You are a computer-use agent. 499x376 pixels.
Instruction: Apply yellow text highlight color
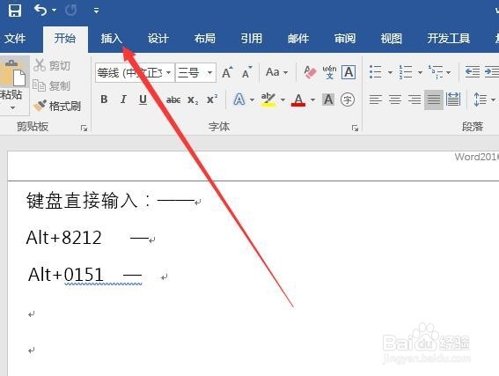pyautogui.click(x=268, y=100)
